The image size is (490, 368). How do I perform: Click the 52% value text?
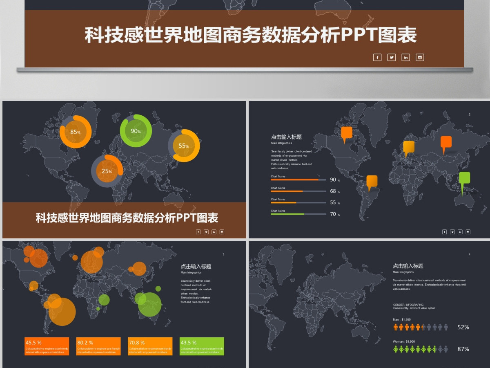pos(463,327)
